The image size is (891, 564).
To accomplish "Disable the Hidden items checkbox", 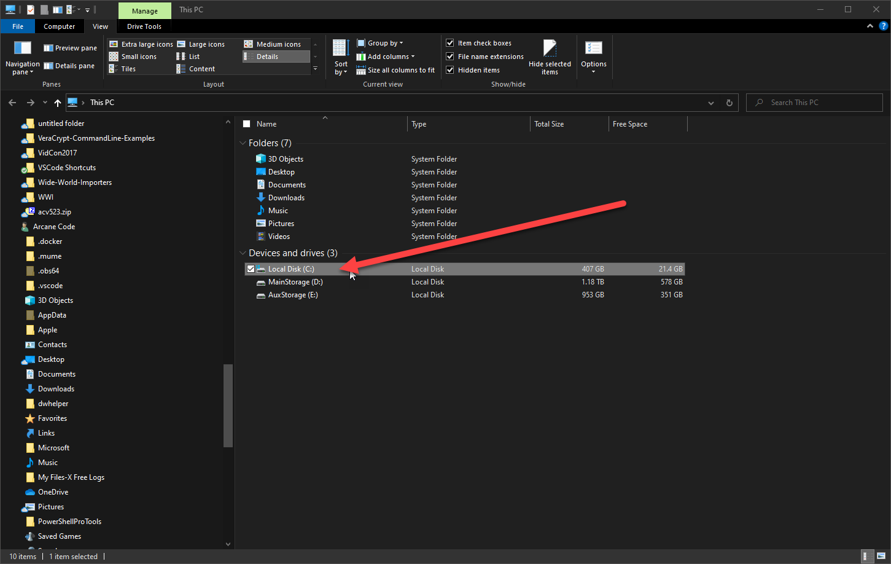I will tap(450, 70).
